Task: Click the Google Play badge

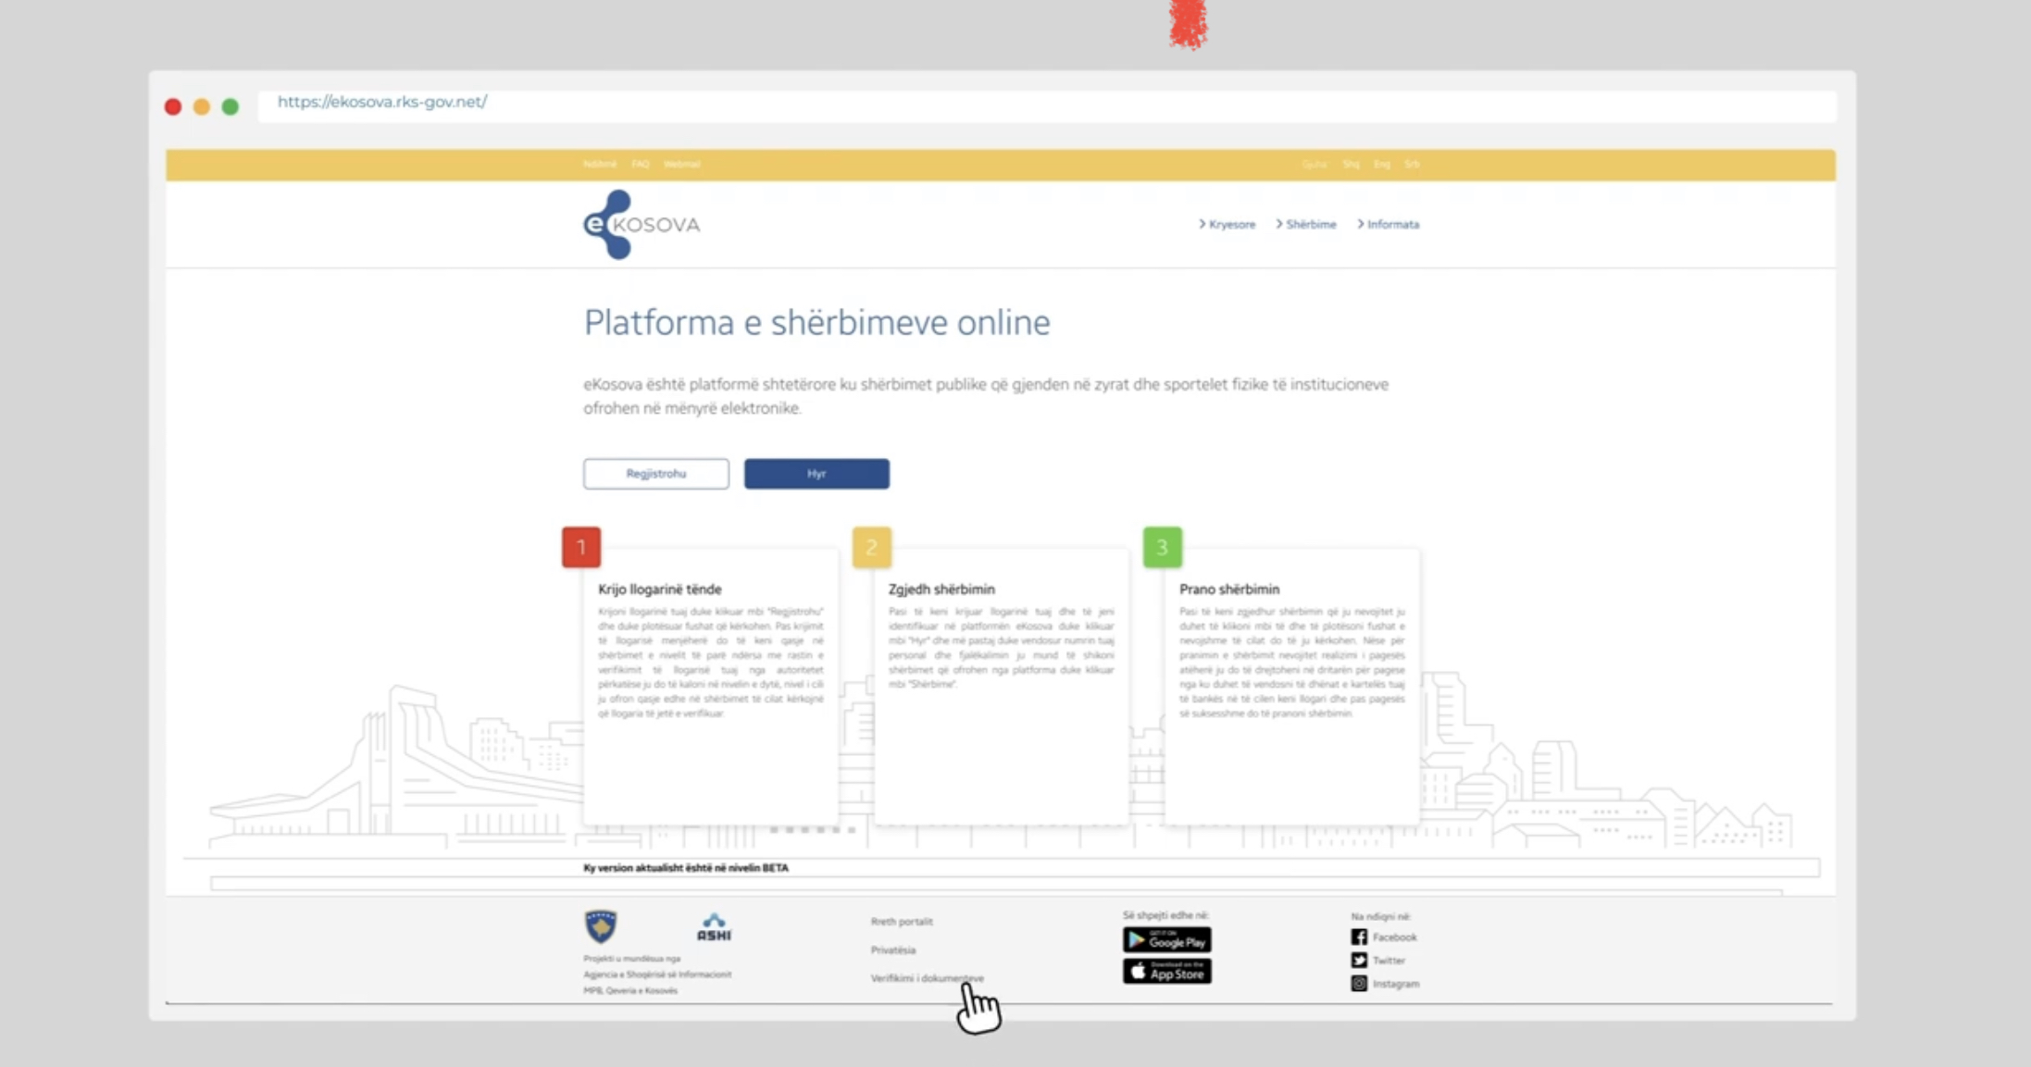Action: pyautogui.click(x=1166, y=940)
